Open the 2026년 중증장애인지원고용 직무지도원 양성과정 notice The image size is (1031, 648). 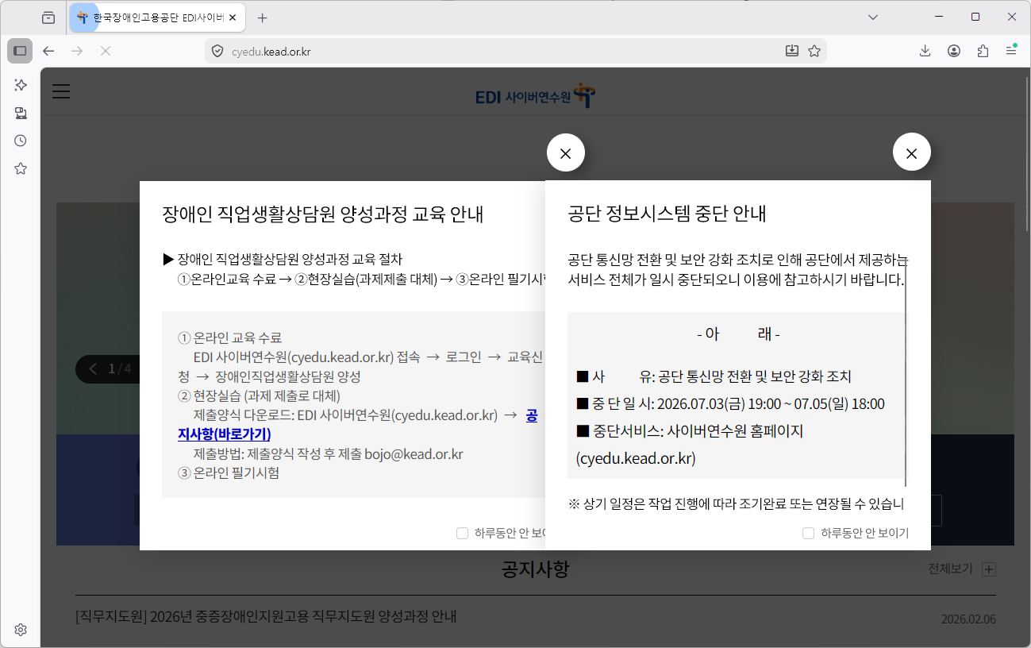pos(266,617)
